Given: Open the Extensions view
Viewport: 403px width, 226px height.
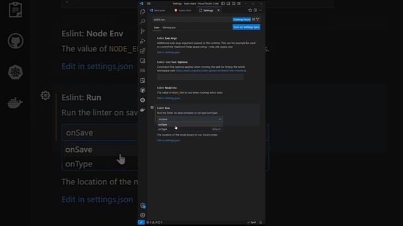Looking at the screenshot, I should pyautogui.click(x=143, y=51).
